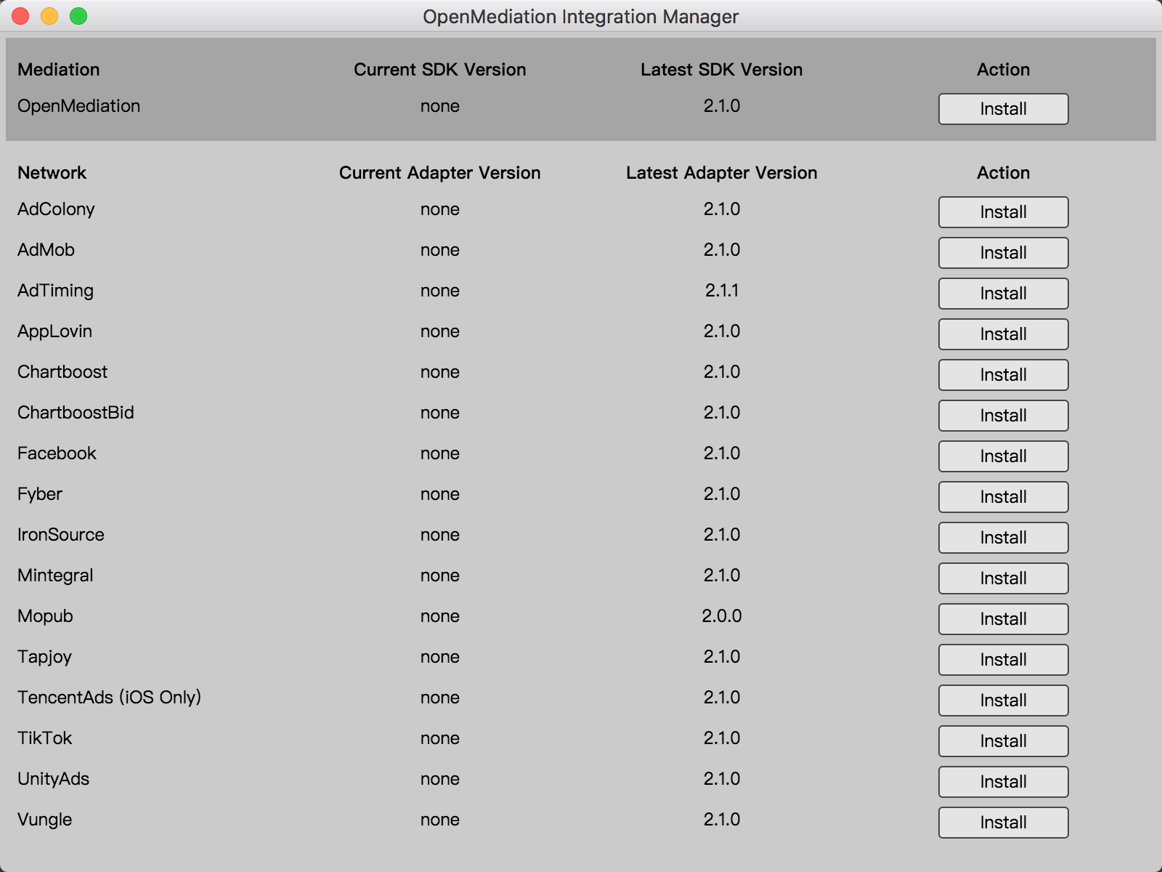The height and width of the screenshot is (872, 1162).
Task: Install the AppLovin adapter
Action: pyautogui.click(x=1003, y=334)
